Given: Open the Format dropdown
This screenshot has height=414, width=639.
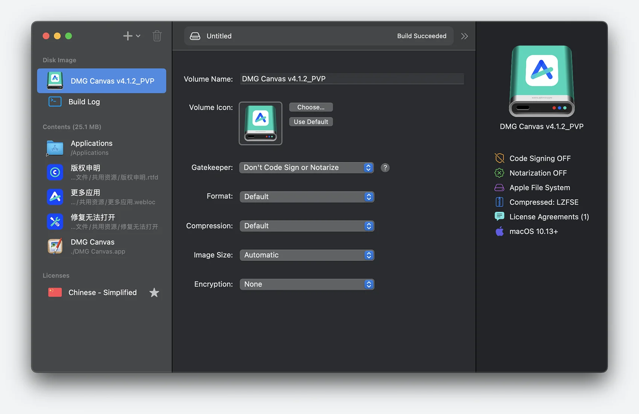Looking at the screenshot, I should (307, 196).
